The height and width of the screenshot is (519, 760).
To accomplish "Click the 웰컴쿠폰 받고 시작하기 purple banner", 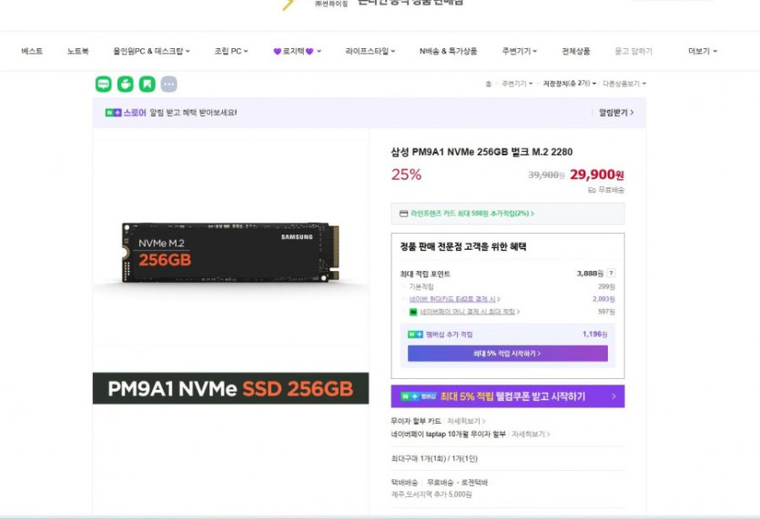I will pos(507,396).
